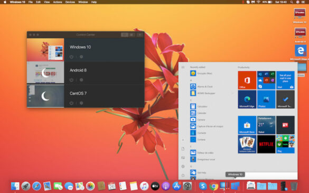Open Microsoft Edge desktop shortcut
This screenshot has height=193, width=309.
[301, 51]
